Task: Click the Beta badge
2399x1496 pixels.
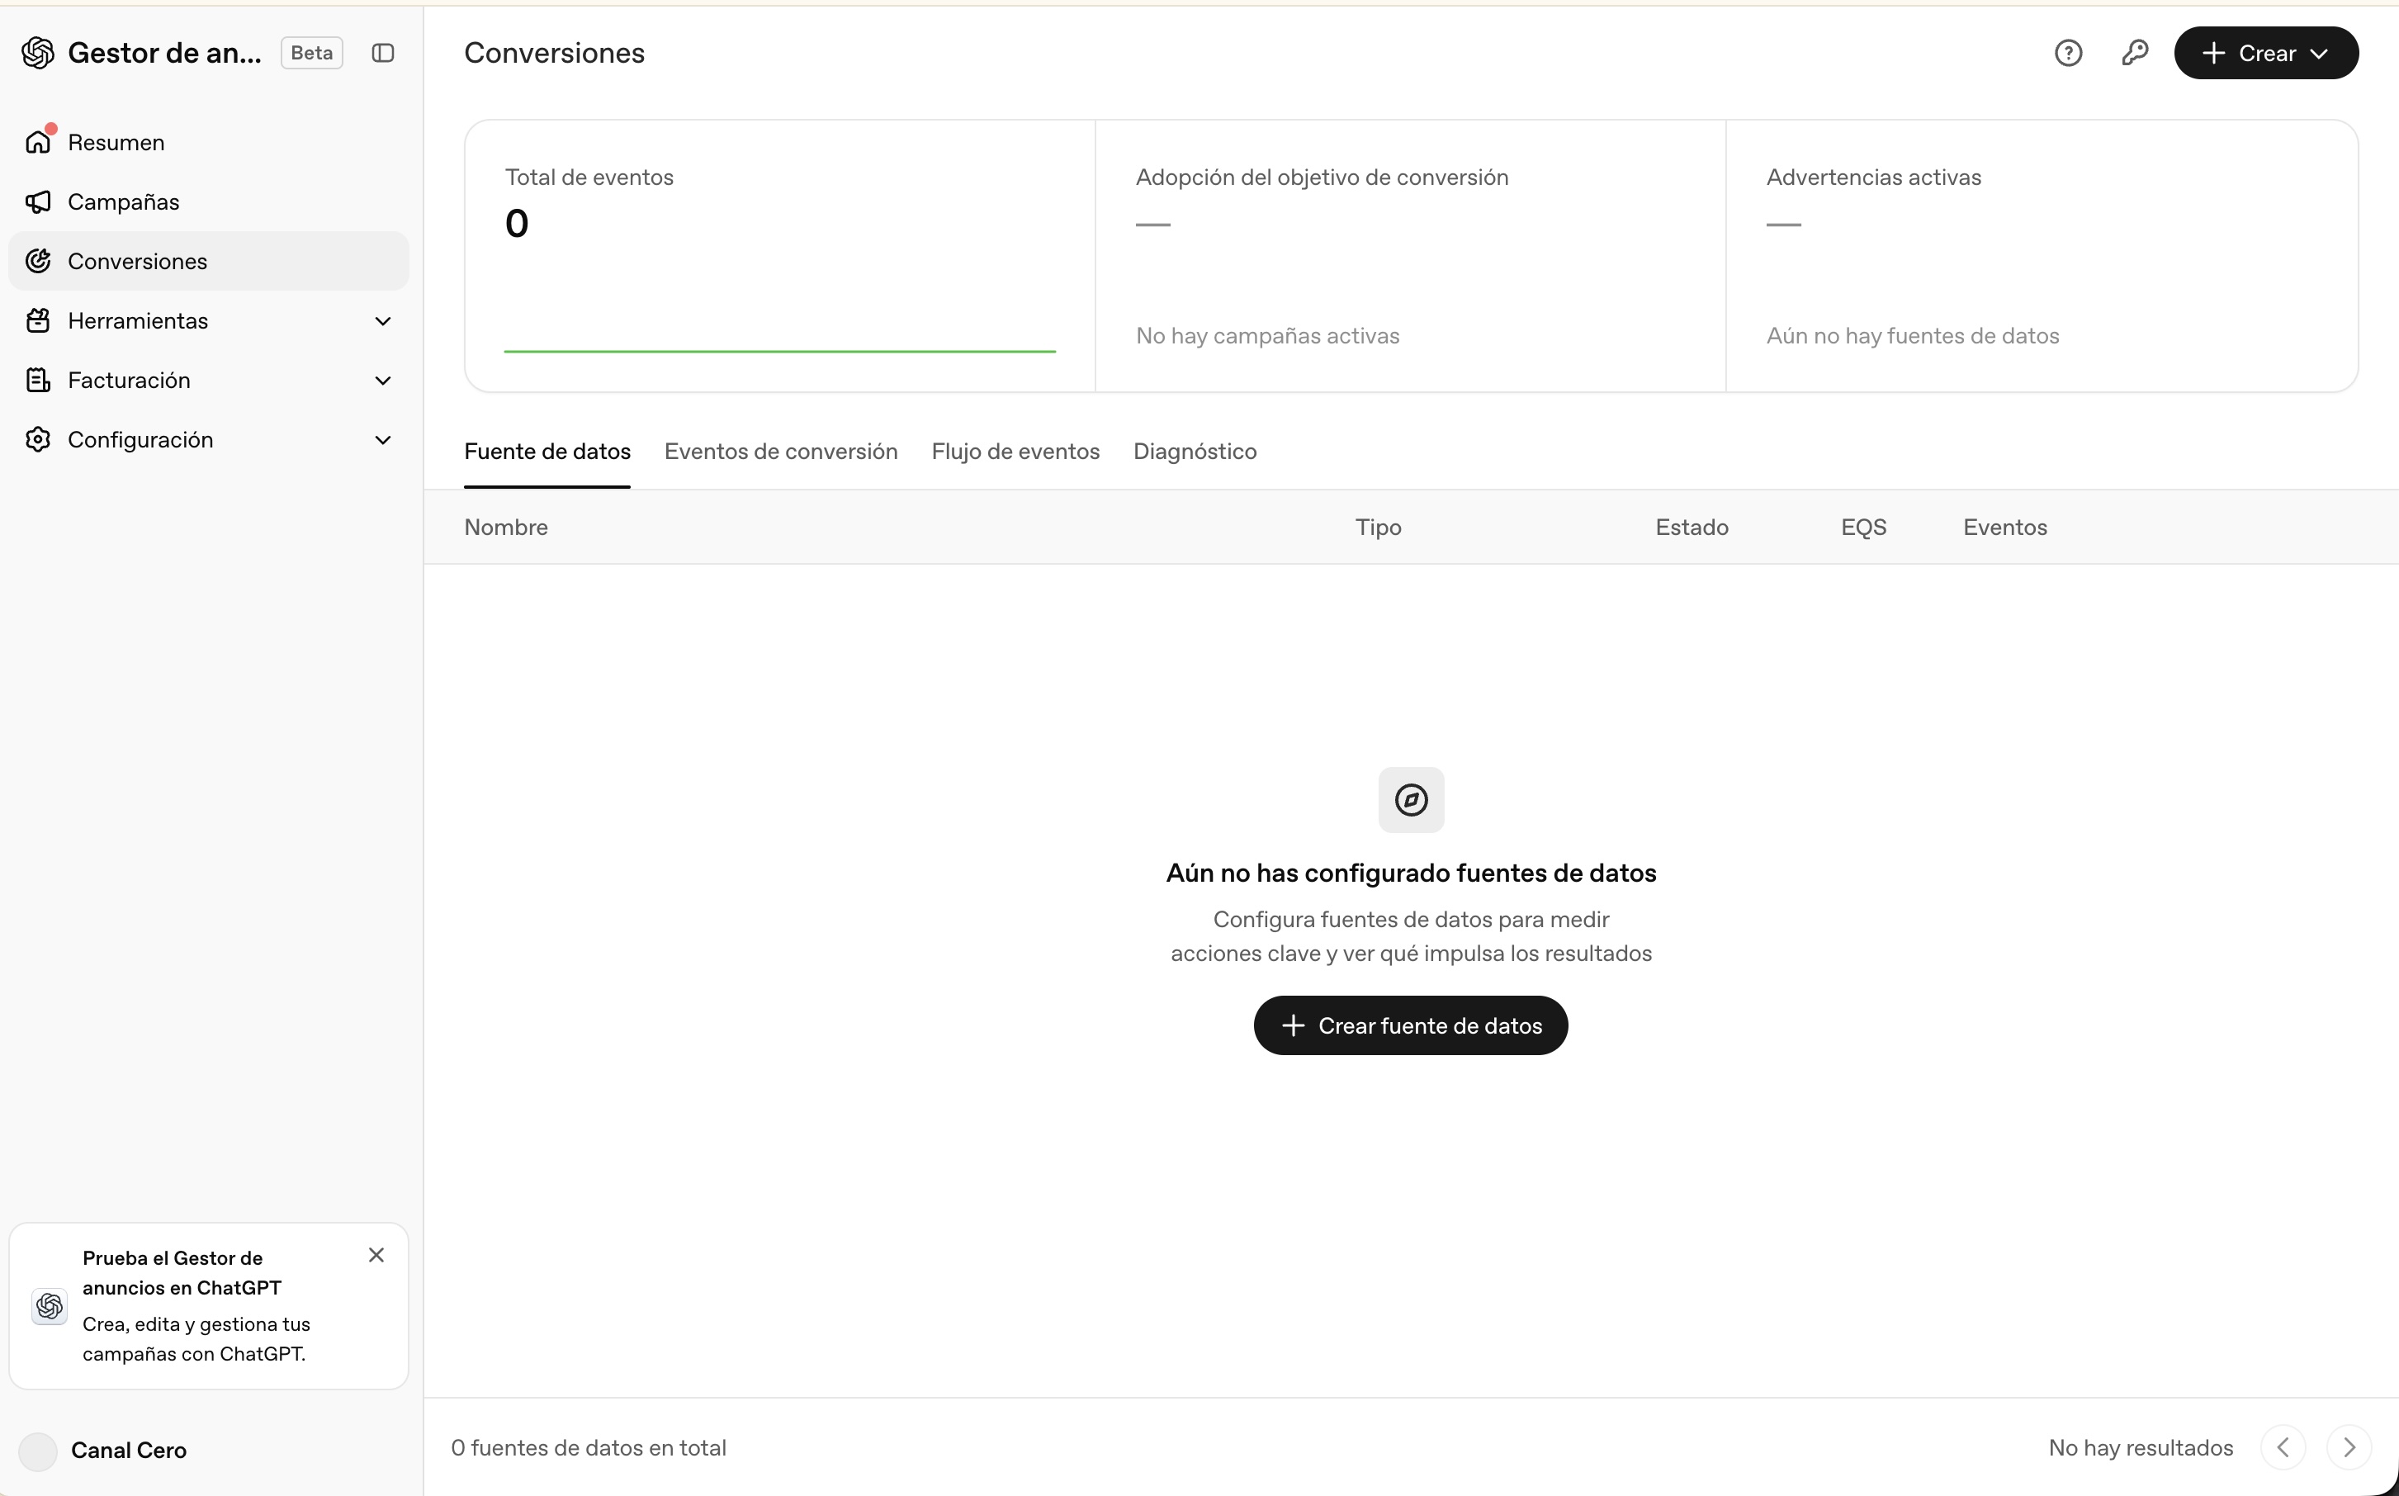Action: 311,53
